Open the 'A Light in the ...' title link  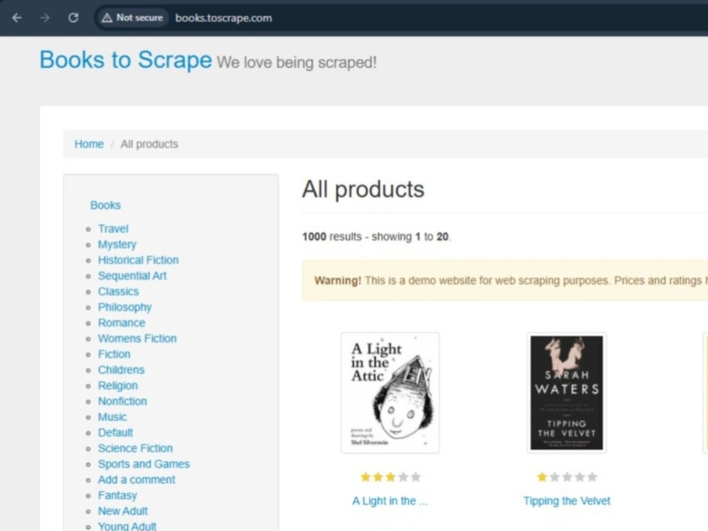click(389, 501)
